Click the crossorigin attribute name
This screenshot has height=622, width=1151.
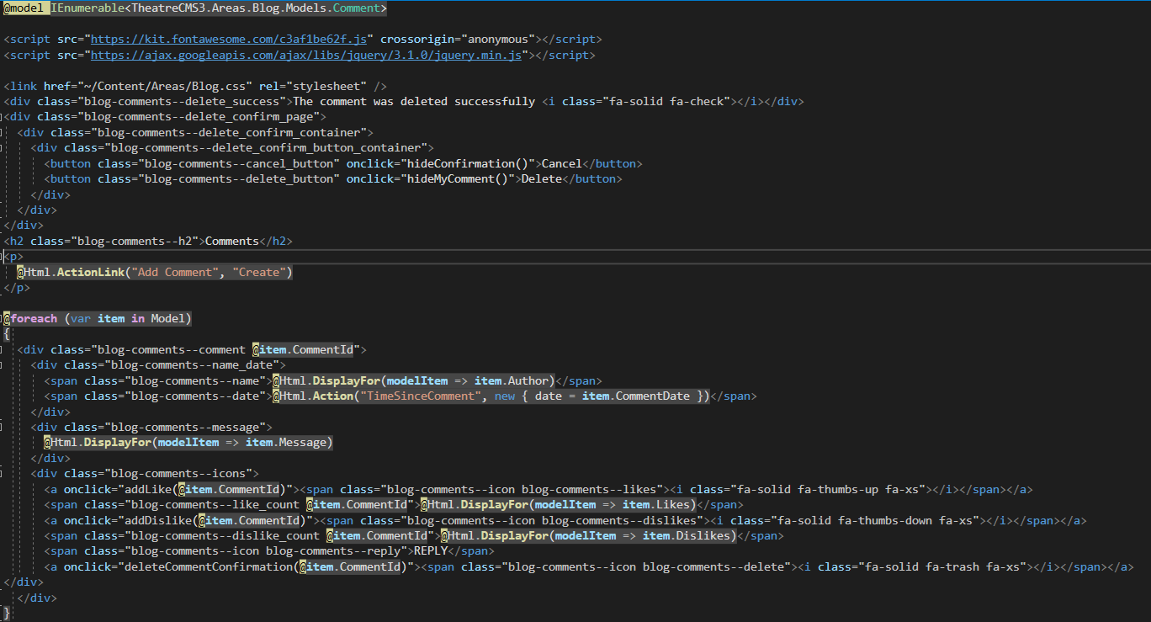tap(417, 40)
